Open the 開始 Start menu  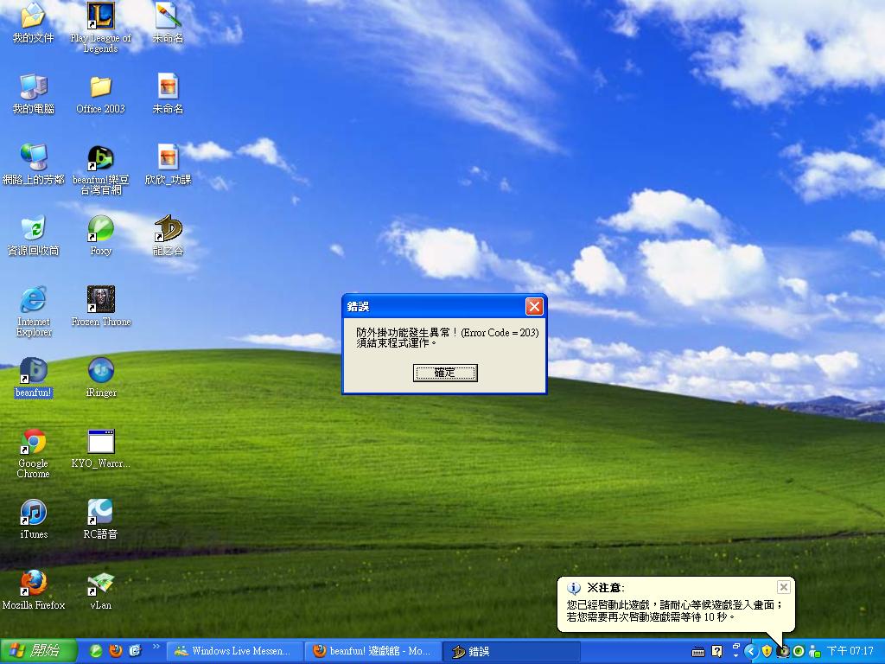(x=38, y=651)
